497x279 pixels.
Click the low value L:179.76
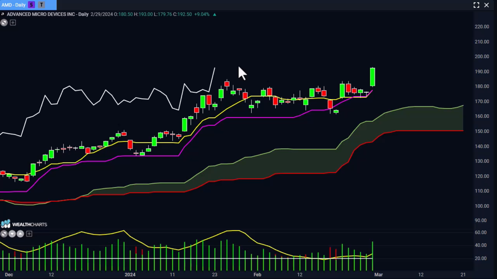click(x=163, y=14)
